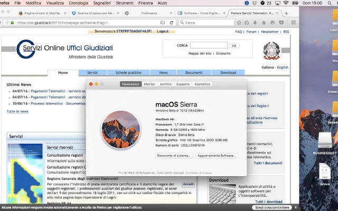The image size is (338, 211).
Task: Click the AirPlay display icon in the menu bar
Action: tap(278, 3)
